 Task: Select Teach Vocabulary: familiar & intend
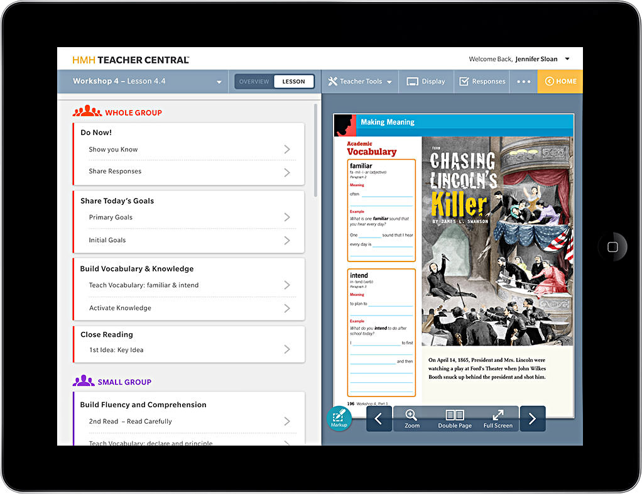188,285
